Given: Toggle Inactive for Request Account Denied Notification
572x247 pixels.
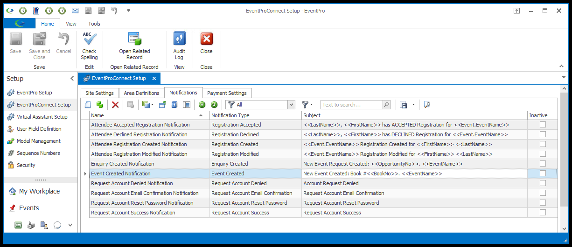Looking at the screenshot, I should [x=543, y=183].
